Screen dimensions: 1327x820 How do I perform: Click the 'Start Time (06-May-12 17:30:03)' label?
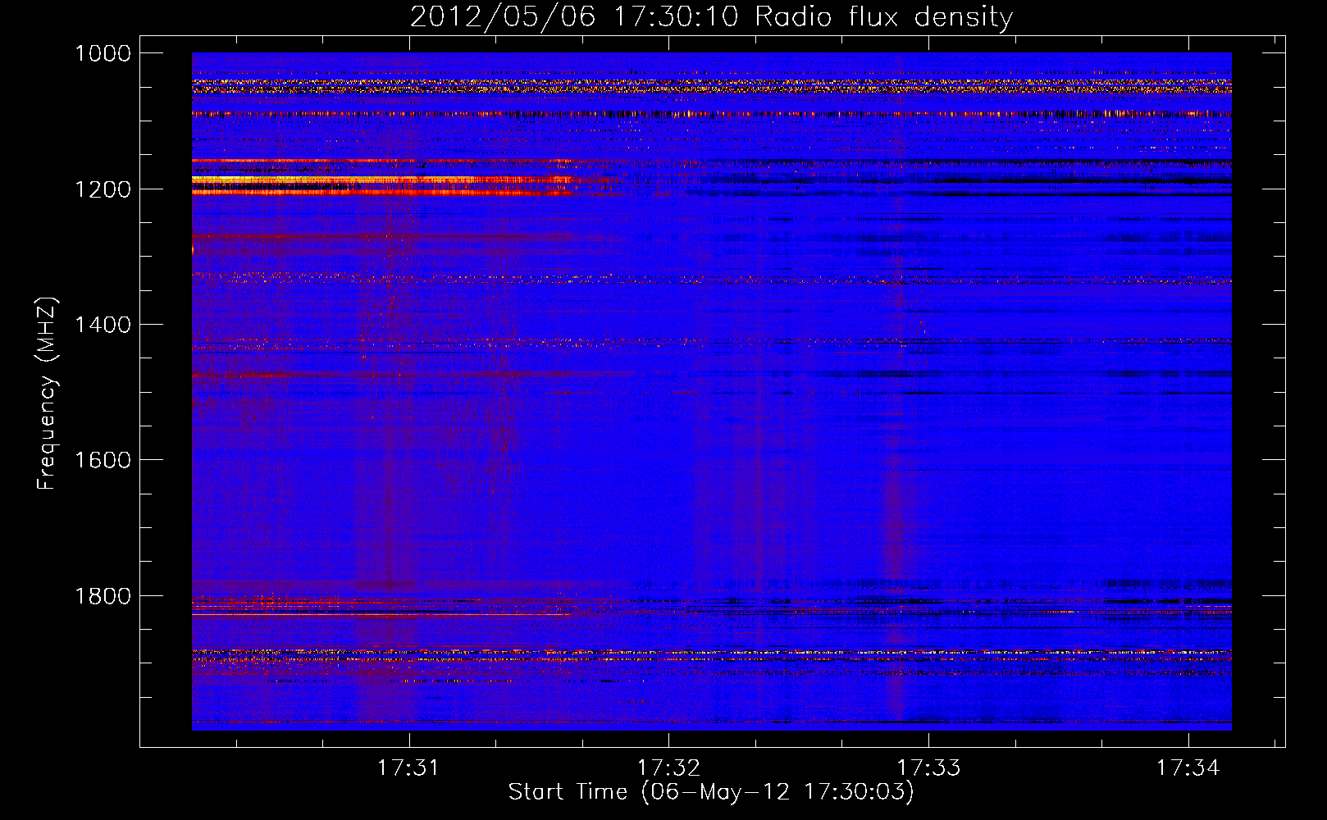click(x=711, y=792)
